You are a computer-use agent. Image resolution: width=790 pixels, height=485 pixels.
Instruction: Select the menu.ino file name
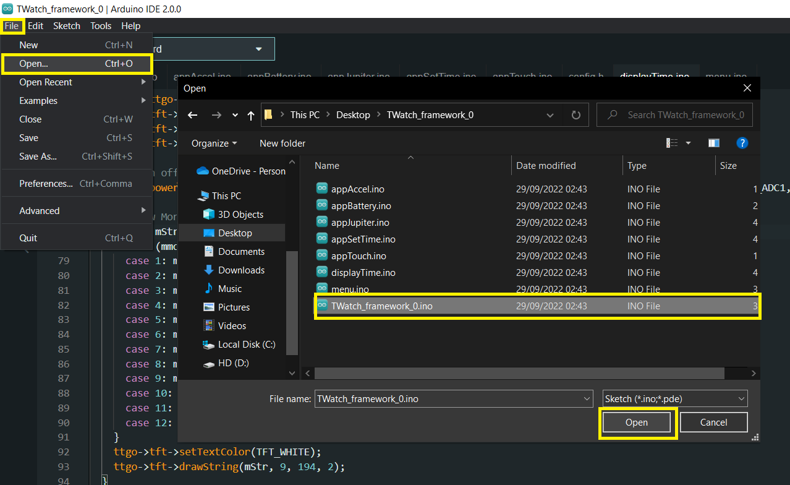[x=350, y=289]
